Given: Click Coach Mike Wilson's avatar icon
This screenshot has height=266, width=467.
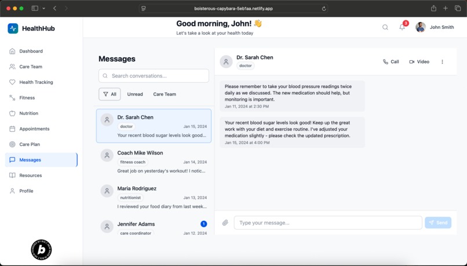Looking at the screenshot, I should (107, 155).
